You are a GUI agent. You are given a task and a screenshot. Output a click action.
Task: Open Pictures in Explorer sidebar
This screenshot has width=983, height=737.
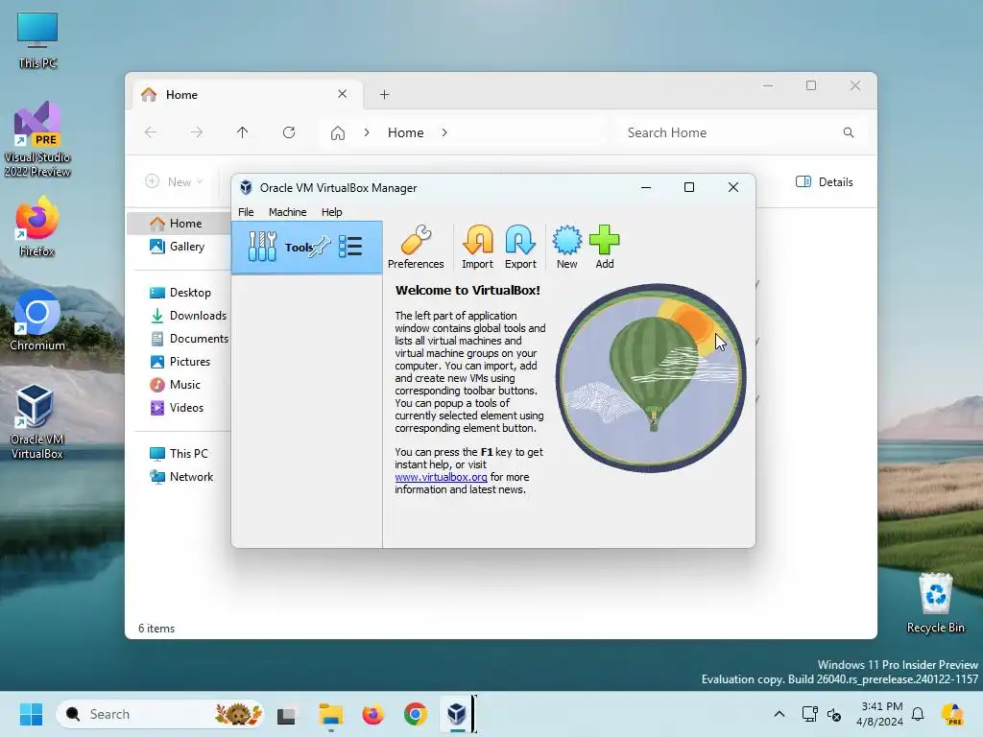(180, 362)
